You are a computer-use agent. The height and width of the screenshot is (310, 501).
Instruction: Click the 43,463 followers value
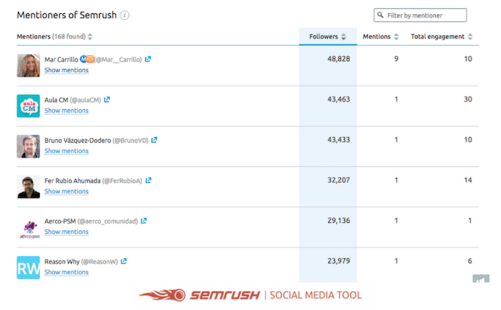(339, 99)
